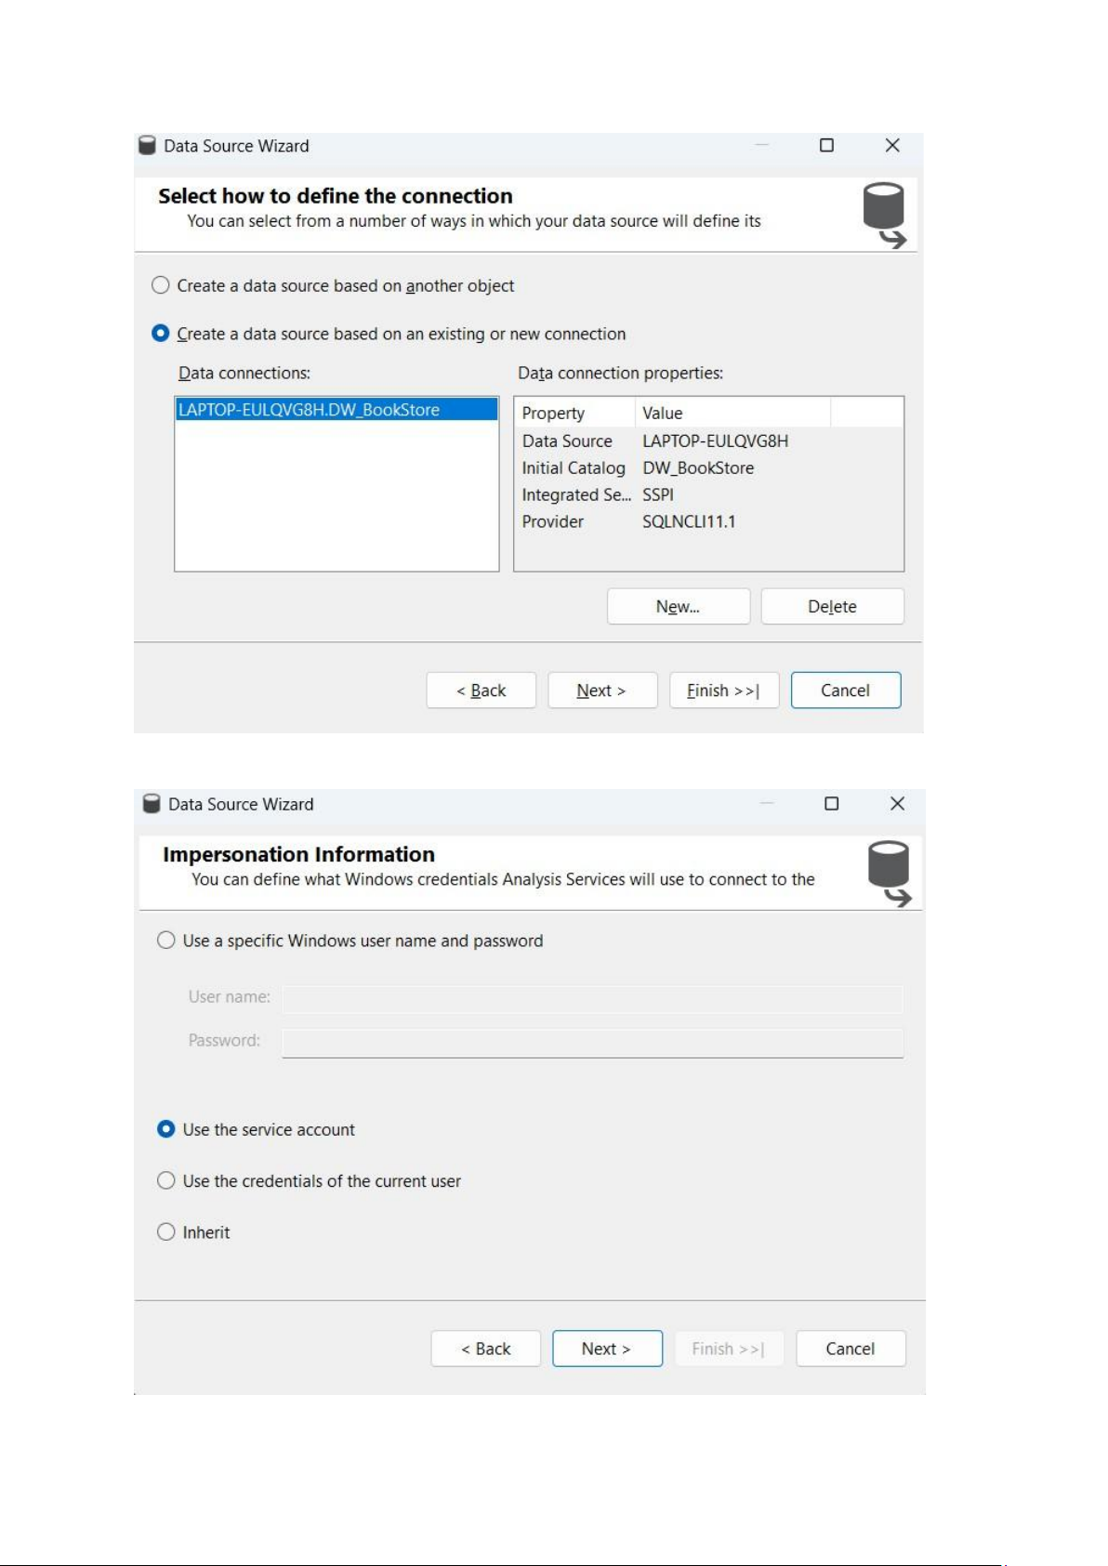Maximize the Impersonation Information wizard window

832,804
